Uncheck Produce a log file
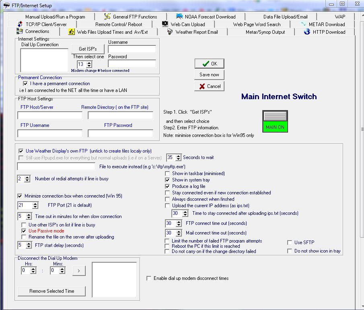 167,186
